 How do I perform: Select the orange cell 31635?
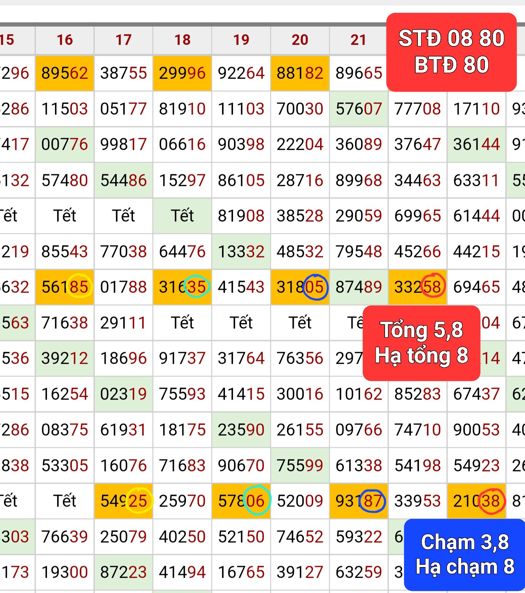coord(182,287)
